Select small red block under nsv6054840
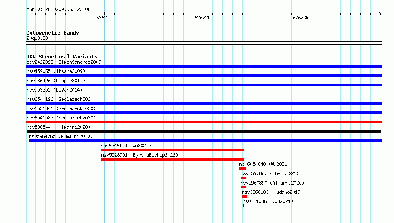The image size is (394, 223). click(243, 169)
